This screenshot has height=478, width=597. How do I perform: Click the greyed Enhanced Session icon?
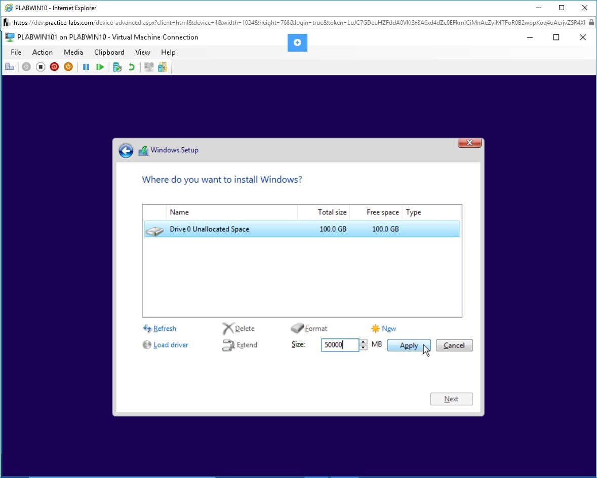(149, 67)
